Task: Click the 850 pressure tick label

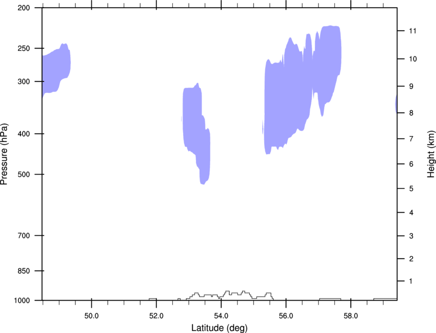Action: pyautogui.click(x=24, y=271)
